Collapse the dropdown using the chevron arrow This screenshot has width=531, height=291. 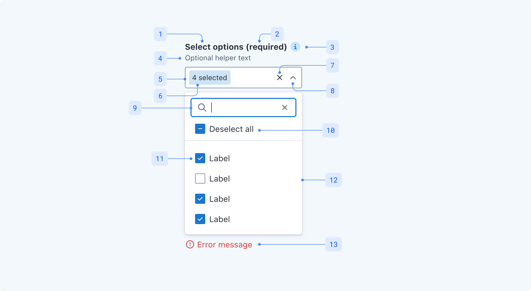pos(293,78)
